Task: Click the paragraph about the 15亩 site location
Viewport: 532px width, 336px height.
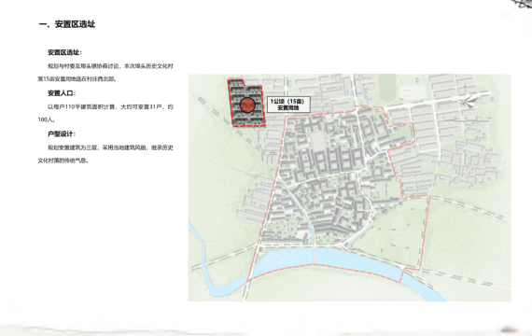Action: coord(105,72)
